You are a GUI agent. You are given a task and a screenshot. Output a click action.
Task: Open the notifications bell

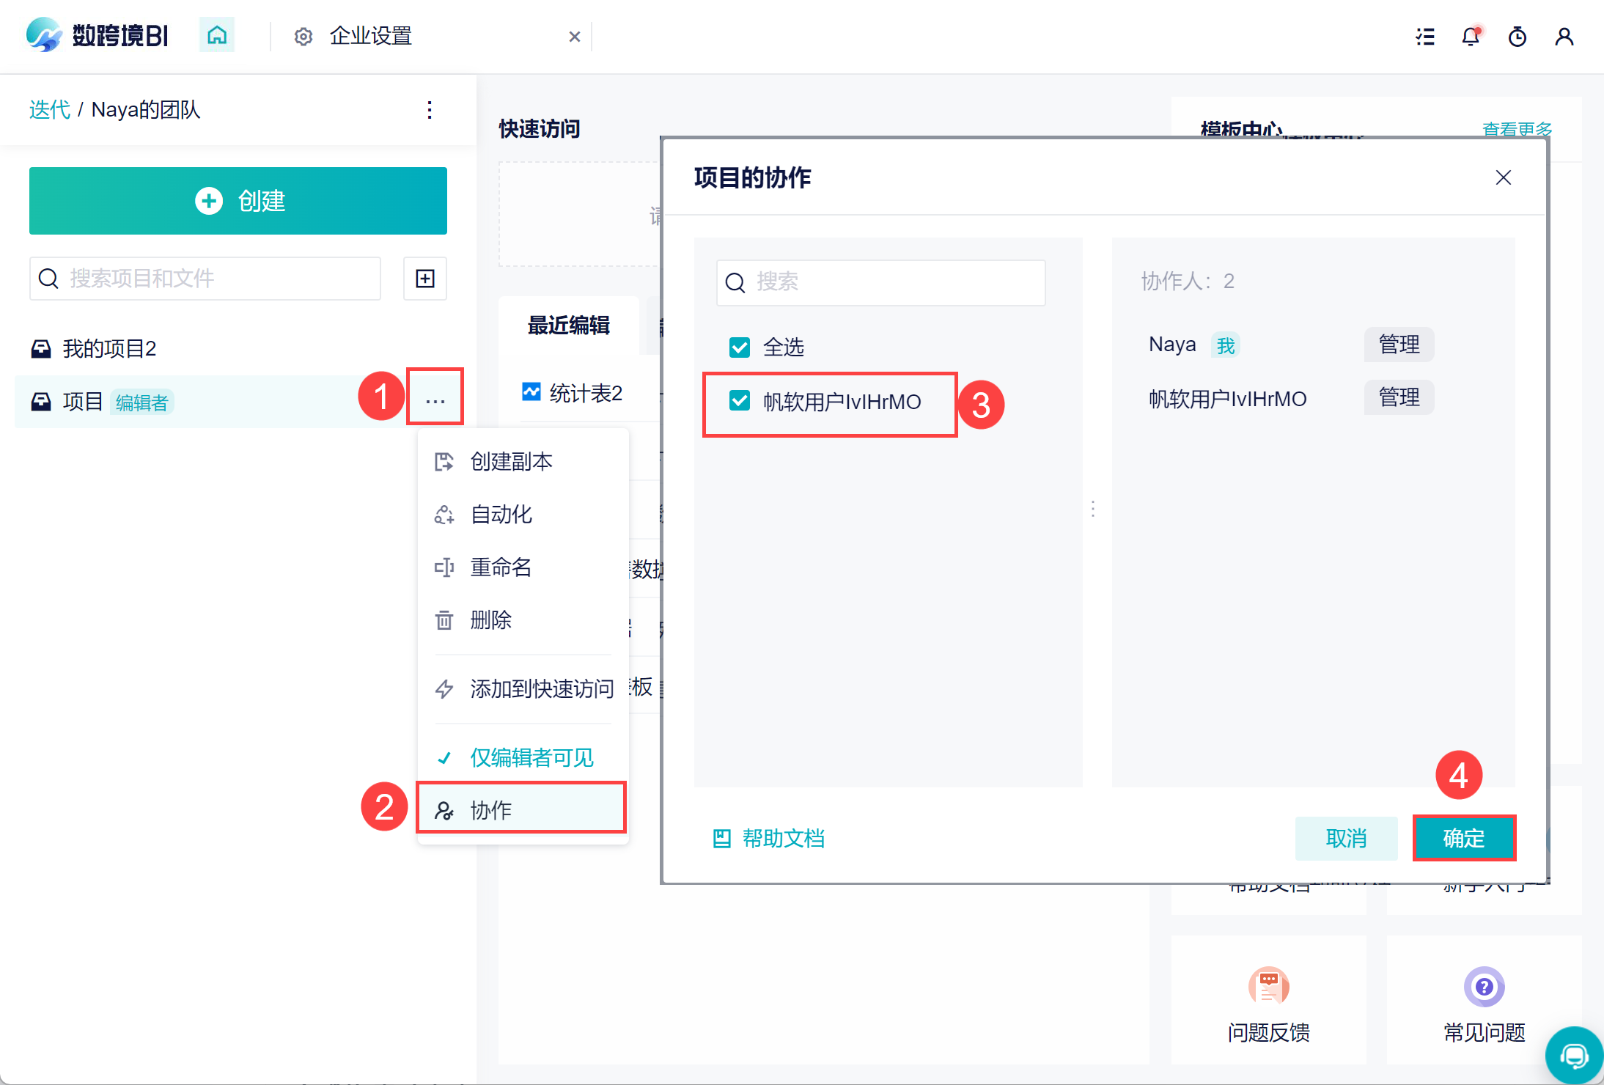pyautogui.click(x=1471, y=37)
